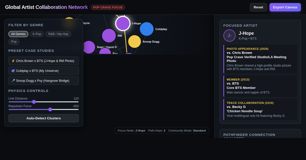This screenshot has height=160, width=306.
Task: Click the Psy node in the graph
Action: point(105,51)
